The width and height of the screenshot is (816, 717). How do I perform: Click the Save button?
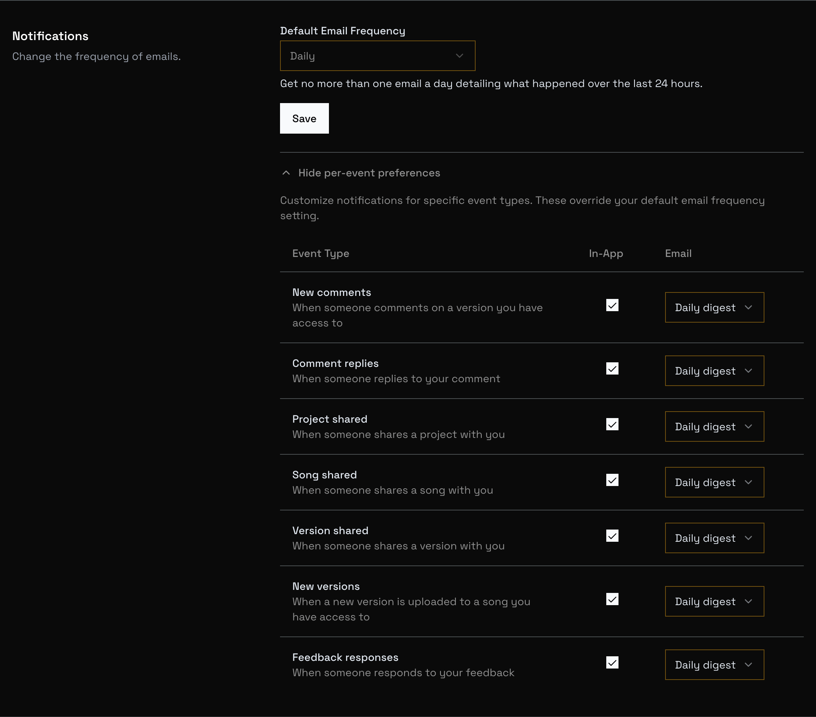point(304,118)
